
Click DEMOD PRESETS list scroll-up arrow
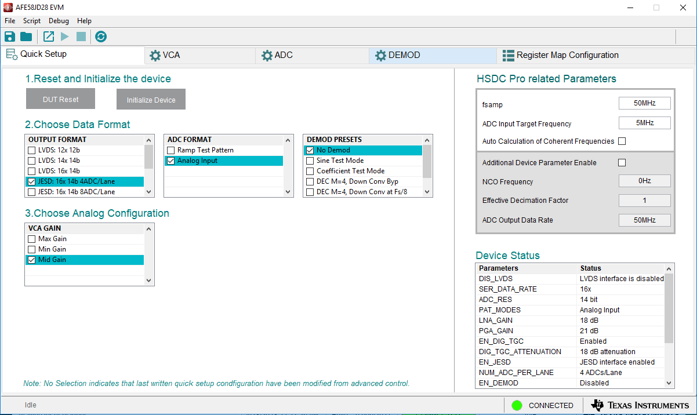pos(427,140)
